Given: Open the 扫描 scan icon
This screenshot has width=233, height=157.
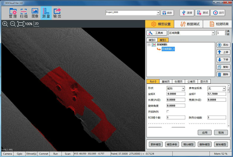Looking at the screenshot, I should [x=24, y=13].
